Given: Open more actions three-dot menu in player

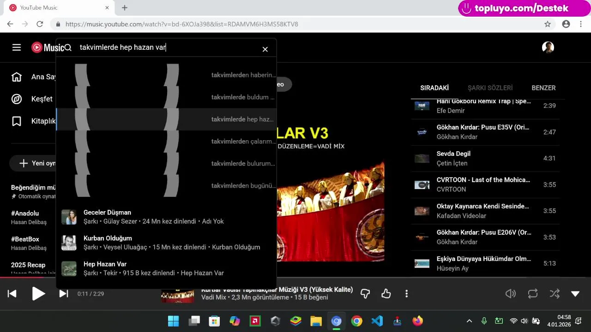Looking at the screenshot, I should coord(406,294).
